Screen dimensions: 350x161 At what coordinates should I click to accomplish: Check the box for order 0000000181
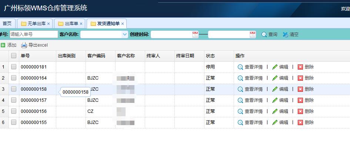click(x=14, y=67)
